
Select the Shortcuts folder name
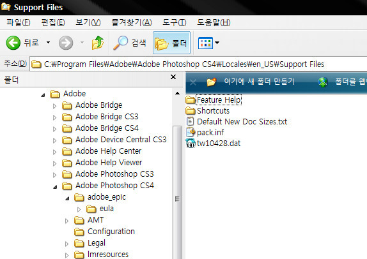coord(213,111)
